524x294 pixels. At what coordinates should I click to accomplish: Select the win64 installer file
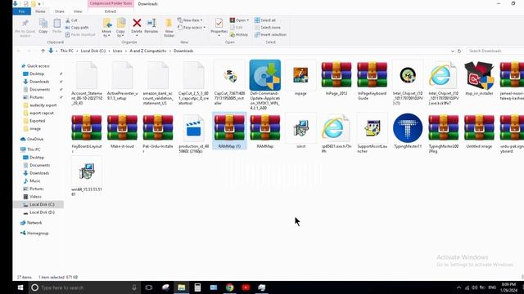tap(87, 176)
